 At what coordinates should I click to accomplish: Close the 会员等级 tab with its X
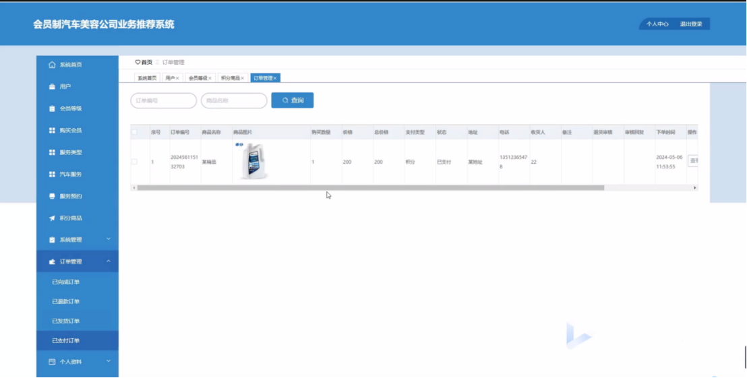click(x=210, y=78)
